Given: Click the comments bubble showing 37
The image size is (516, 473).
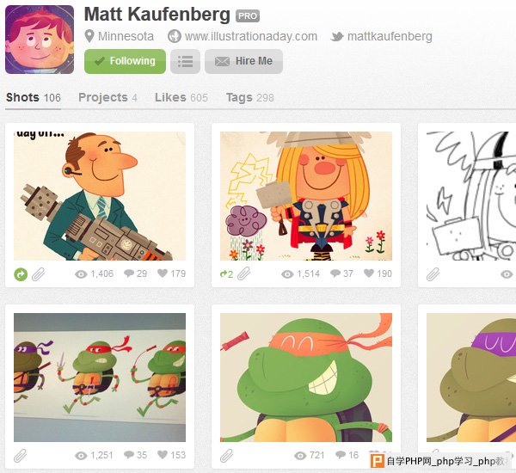Looking at the screenshot, I should [335, 273].
